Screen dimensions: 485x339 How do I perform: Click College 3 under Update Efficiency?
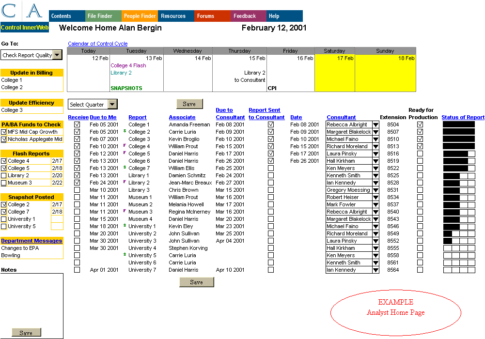[x=12, y=110]
